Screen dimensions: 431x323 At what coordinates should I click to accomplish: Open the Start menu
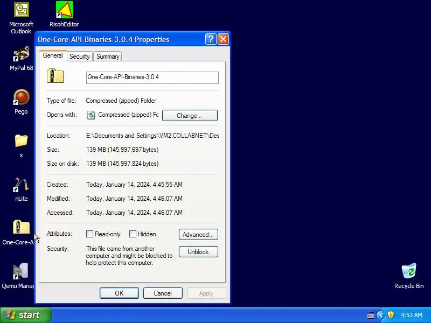pos(25,315)
